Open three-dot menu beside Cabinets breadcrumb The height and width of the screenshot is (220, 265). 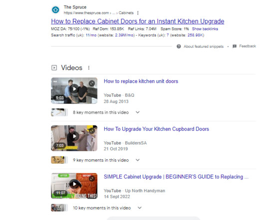pyautogui.click(x=138, y=13)
